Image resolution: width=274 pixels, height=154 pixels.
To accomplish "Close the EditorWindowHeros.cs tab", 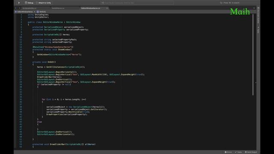I will [x=107, y=8].
